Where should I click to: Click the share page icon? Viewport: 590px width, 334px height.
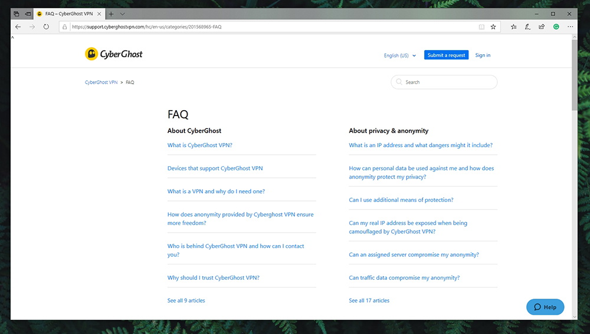[542, 27]
